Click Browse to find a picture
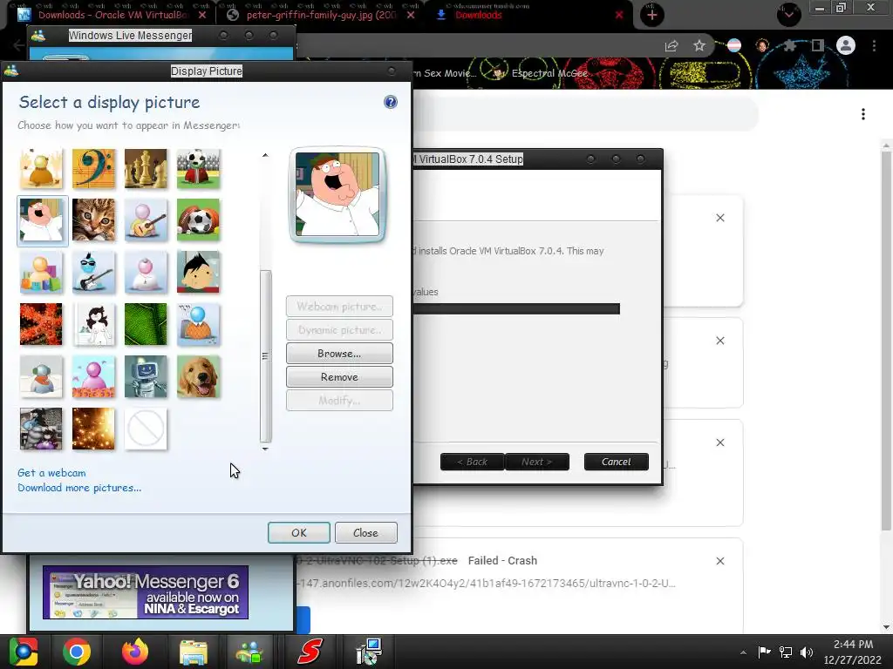893x669 pixels. pos(339,354)
